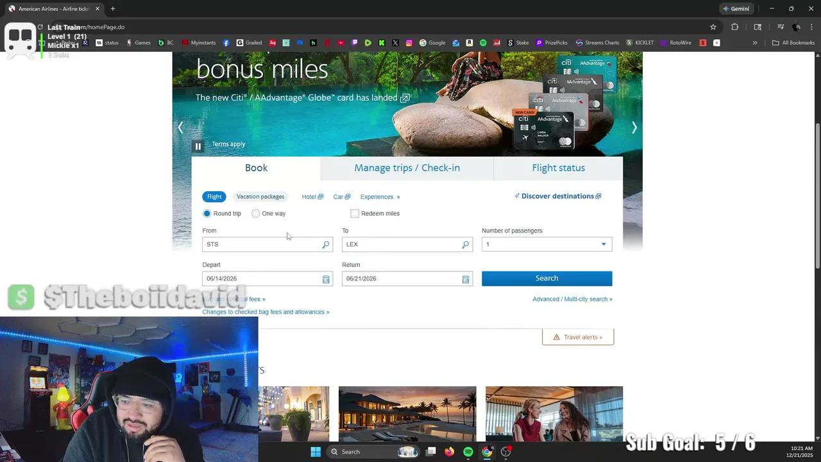Go to previous banner slide arrow

180,128
